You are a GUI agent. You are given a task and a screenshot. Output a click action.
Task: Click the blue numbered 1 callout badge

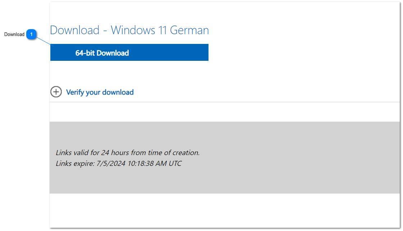(x=31, y=34)
